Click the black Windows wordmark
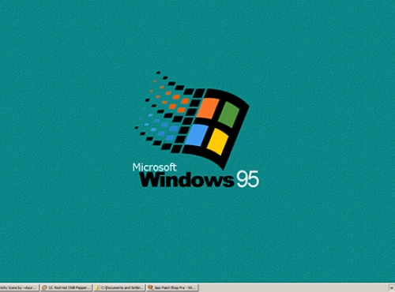Screen dimensions: 395x292 pos(186,179)
